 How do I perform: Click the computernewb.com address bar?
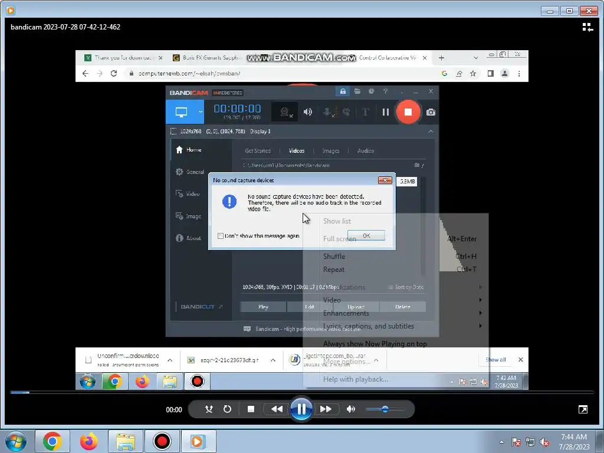[285, 74]
